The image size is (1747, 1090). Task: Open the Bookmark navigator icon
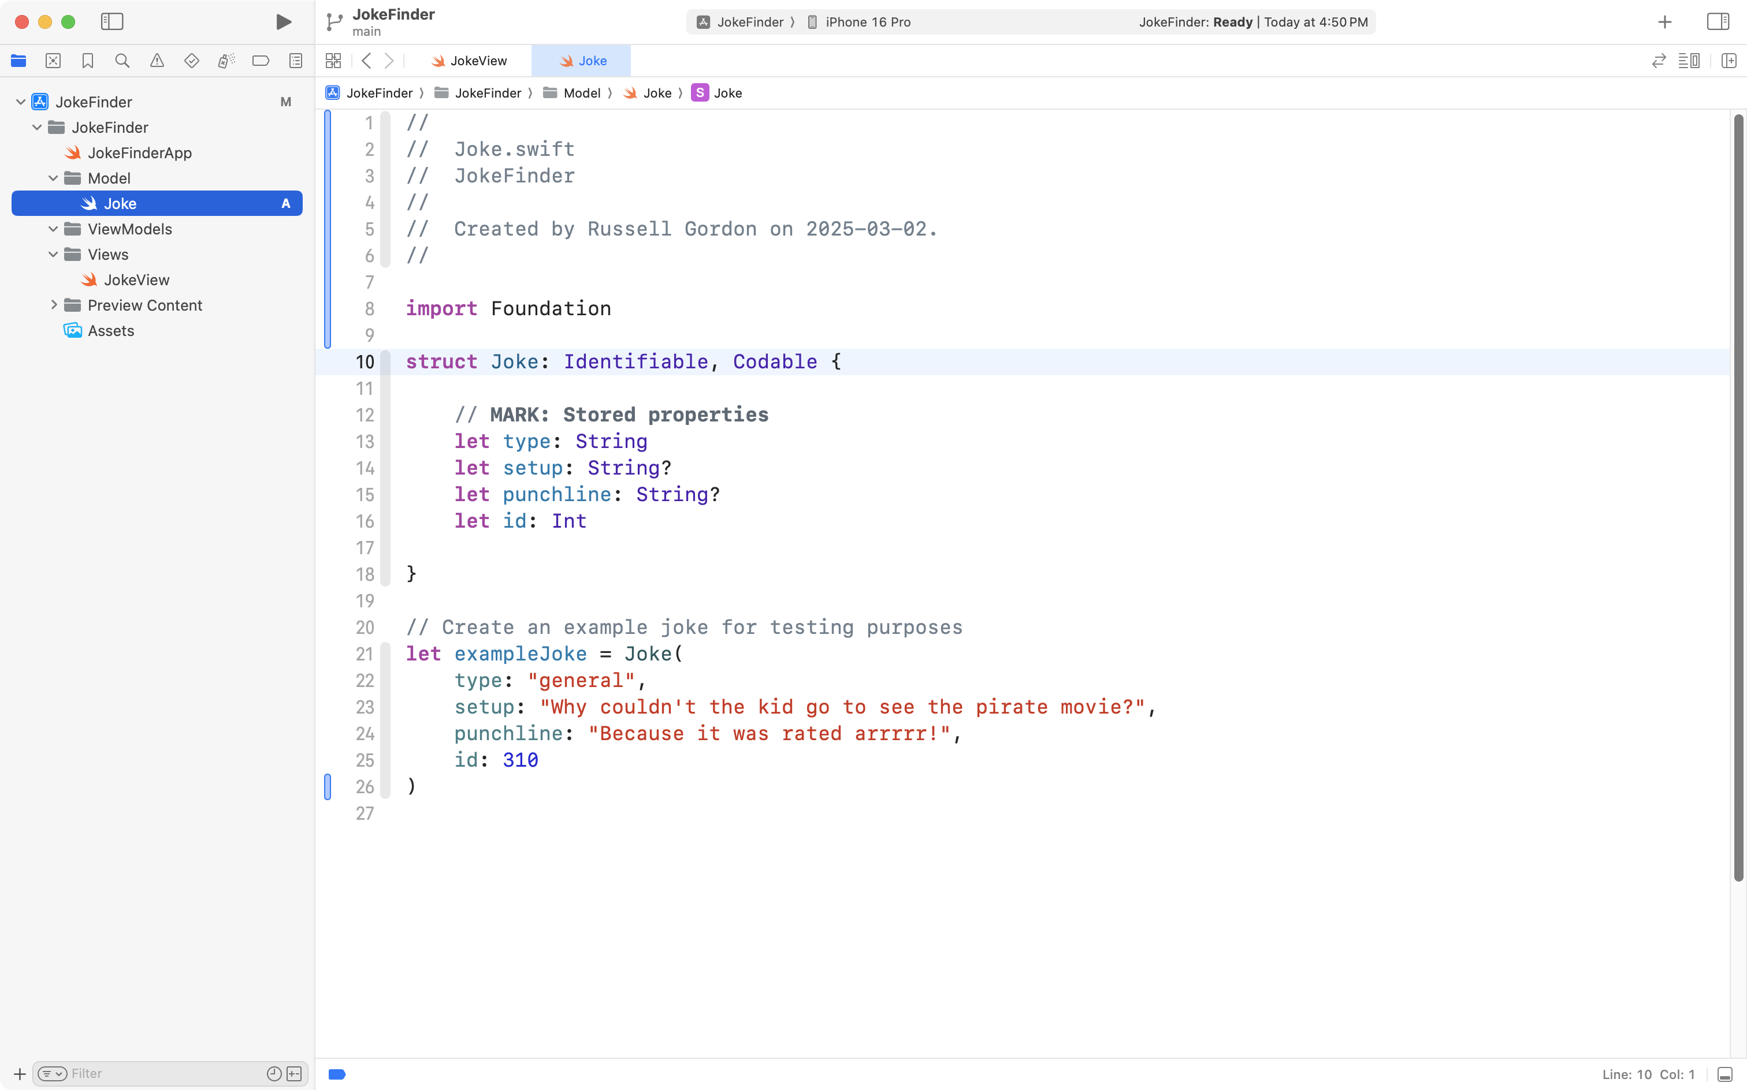pyautogui.click(x=87, y=61)
